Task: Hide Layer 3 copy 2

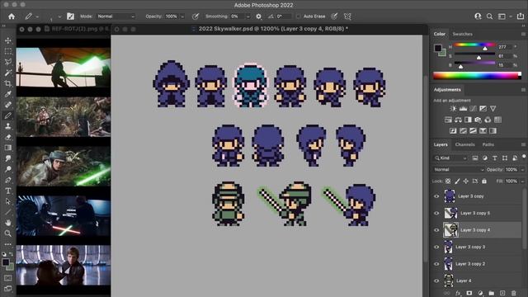Action: (436, 264)
